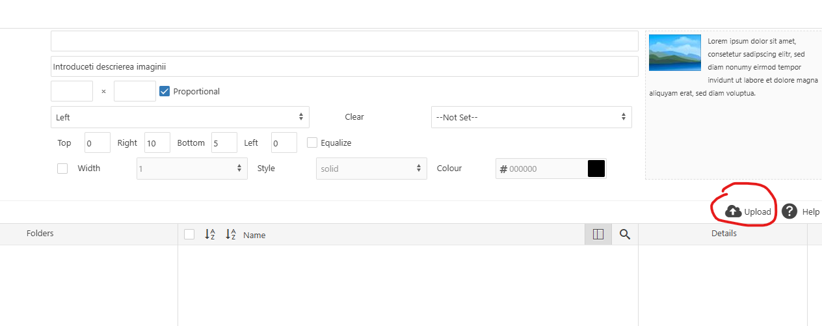Viewport: 822px width, 326px height.
Task: Click the sort icon directly left of Name
Action: coord(231,234)
